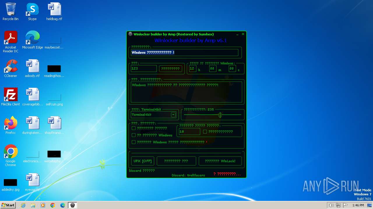Click the middle button beside UPX
This screenshot has width=373, height=209.
point(176,161)
